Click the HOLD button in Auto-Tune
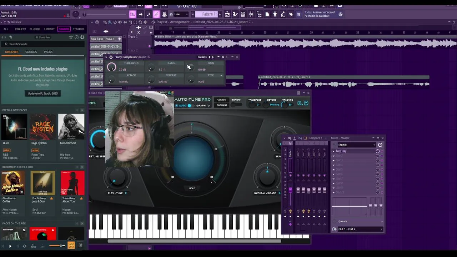457x257 pixels. 192,188
